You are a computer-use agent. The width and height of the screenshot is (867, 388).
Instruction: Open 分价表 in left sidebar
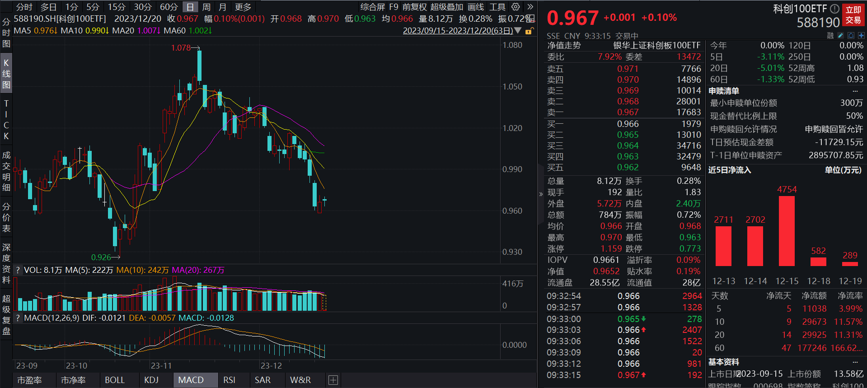pos(6,217)
